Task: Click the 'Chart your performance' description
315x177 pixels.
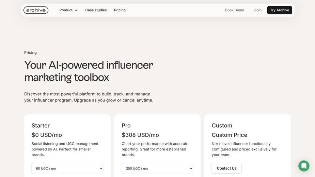Action: click(155, 149)
